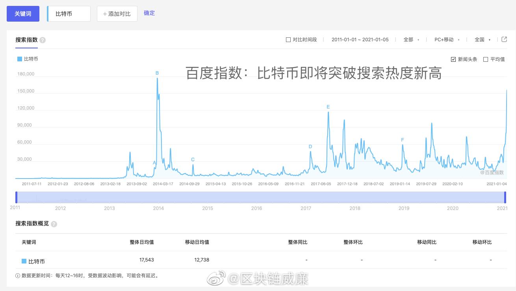Click the 关键词 table column header

(x=29, y=242)
